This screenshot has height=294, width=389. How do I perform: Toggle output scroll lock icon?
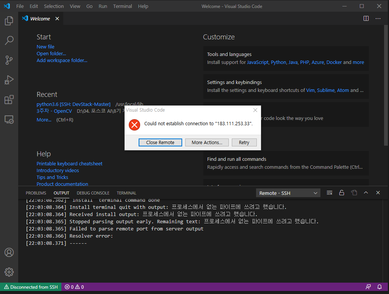[342, 193]
